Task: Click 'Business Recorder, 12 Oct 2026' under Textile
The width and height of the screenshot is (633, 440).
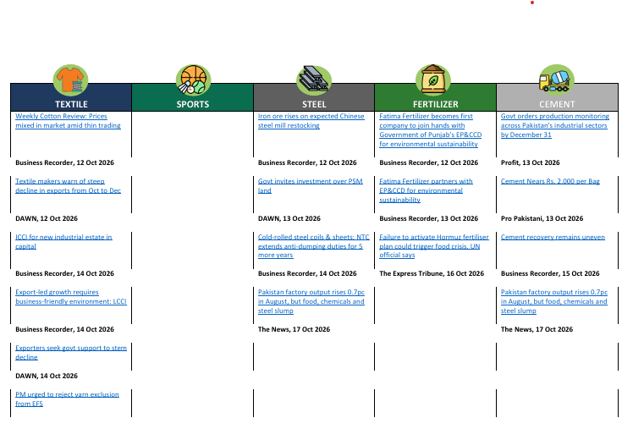Action: pyautogui.click(x=64, y=162)
